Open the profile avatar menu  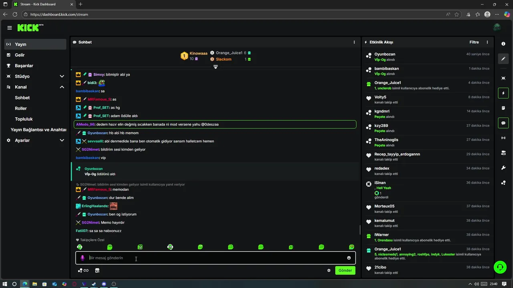(x=497, y=28)
